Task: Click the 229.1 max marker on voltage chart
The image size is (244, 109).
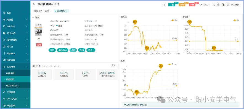Action: [x=135, y=22]
